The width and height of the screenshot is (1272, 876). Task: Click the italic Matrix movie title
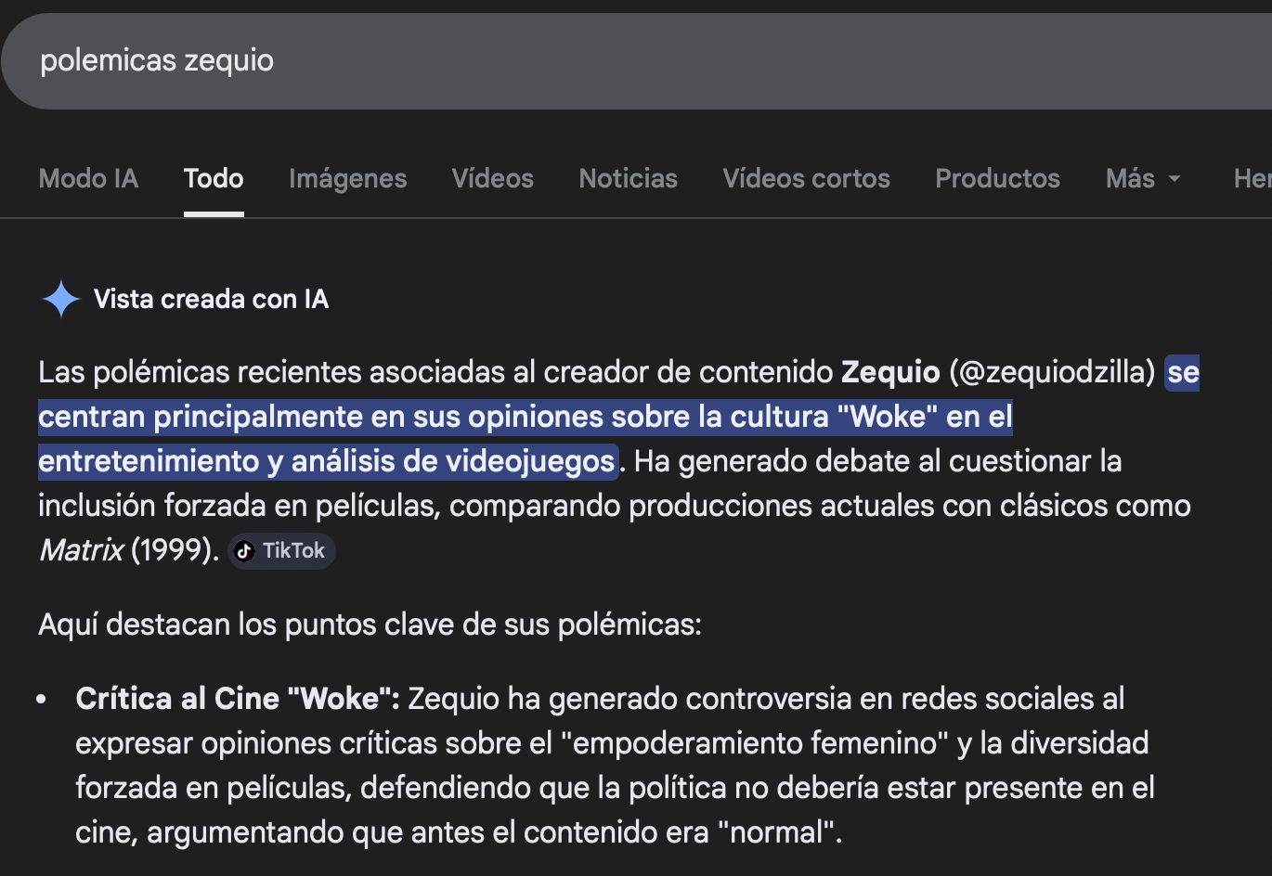pos(81,550)
